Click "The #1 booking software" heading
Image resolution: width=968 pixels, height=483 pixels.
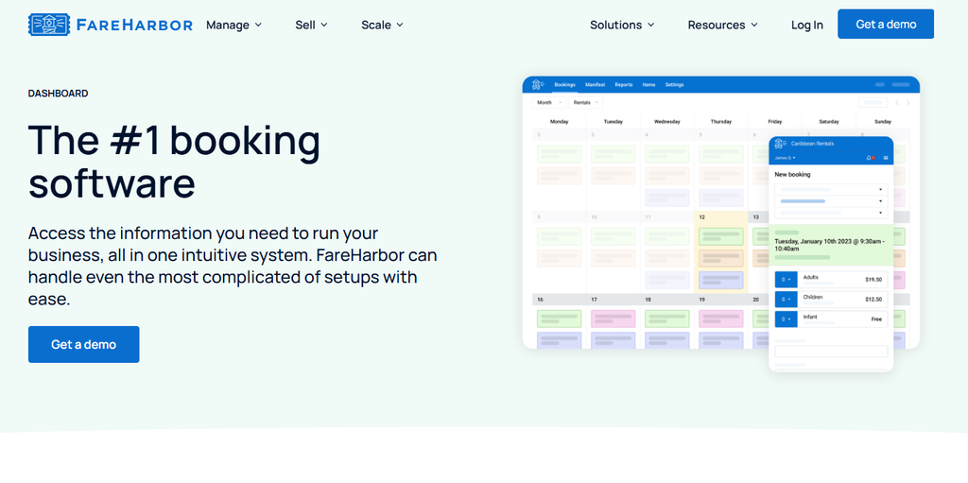(x=174, y=162)
